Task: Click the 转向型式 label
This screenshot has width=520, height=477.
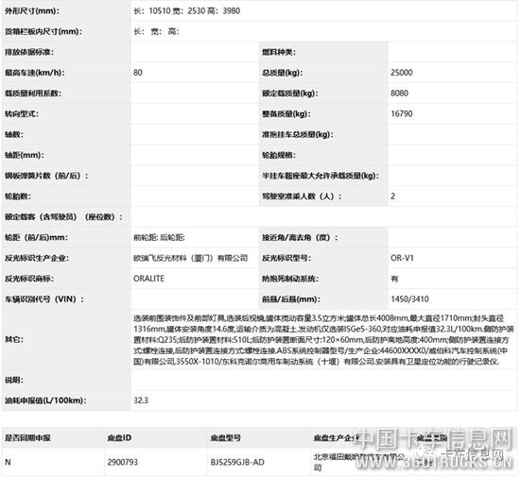Action: tap(22, 114)
